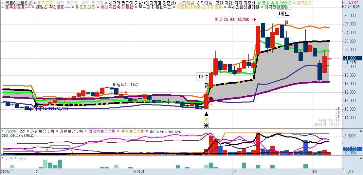Image resolution: width=363 pixels, height=175 pixels.
Task: Click the black asterisk marker in December
Action: [69, 105]
